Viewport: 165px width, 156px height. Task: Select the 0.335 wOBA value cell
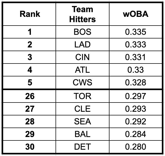click(x=135, y=32)
